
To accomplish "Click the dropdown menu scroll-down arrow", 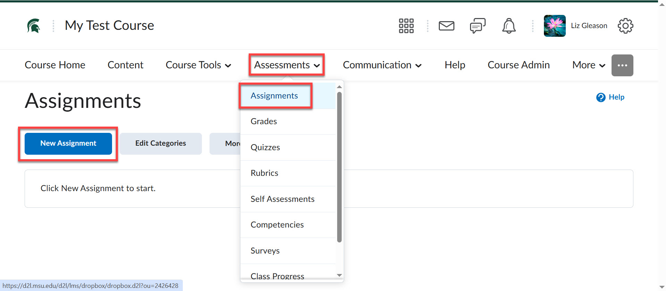I will coord(339,275).
